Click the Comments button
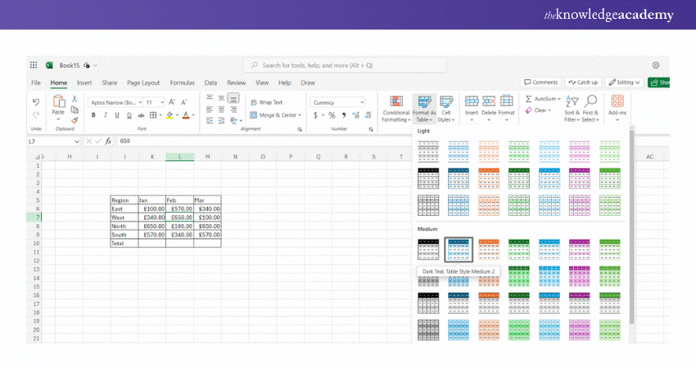696x368 pixels. click(x=540, y=83)
